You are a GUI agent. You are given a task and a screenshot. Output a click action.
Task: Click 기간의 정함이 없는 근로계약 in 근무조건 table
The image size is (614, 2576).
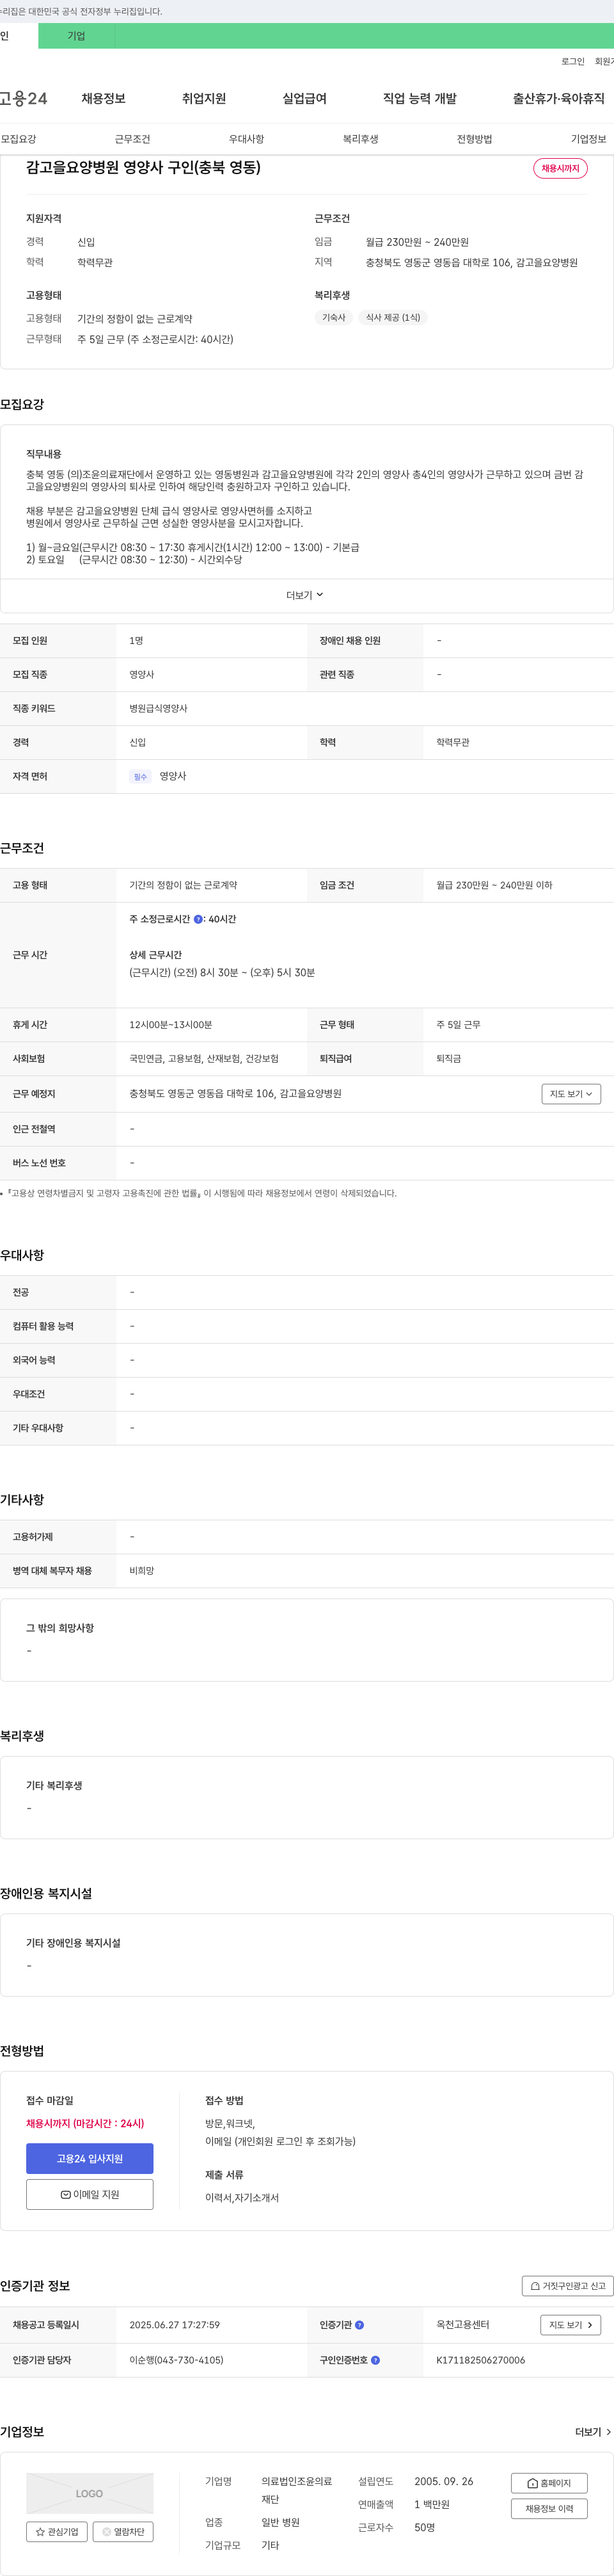[x=183, y=885]
